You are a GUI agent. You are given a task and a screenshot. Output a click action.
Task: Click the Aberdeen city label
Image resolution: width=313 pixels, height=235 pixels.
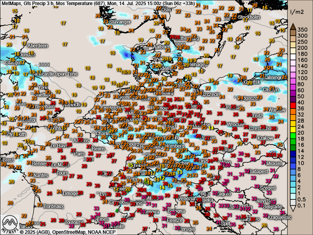(x=38, y=46)
